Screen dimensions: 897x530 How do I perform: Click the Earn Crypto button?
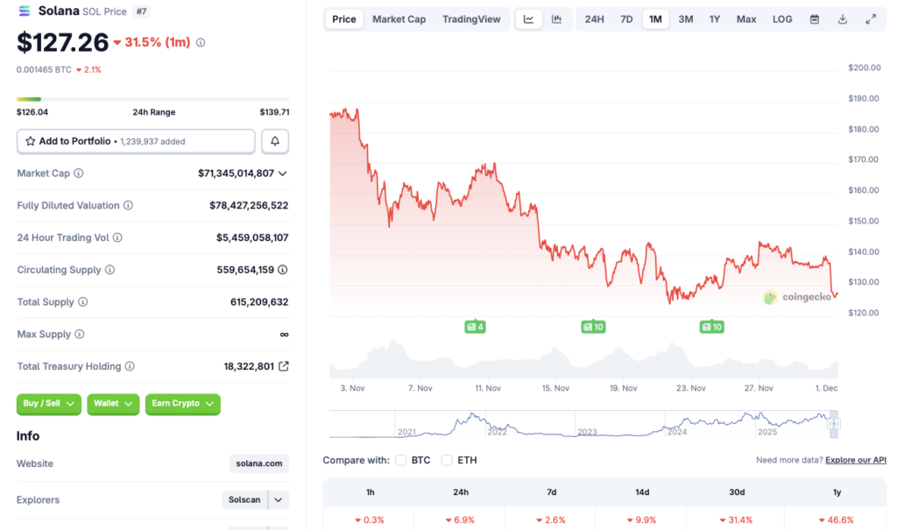(182, 404)
